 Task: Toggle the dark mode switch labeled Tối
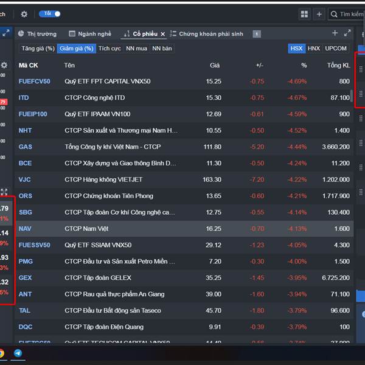tap(50, 14)
